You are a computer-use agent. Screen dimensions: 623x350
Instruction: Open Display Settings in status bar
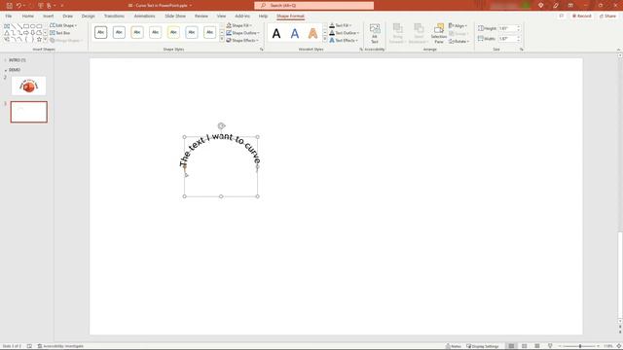[483, 346]
